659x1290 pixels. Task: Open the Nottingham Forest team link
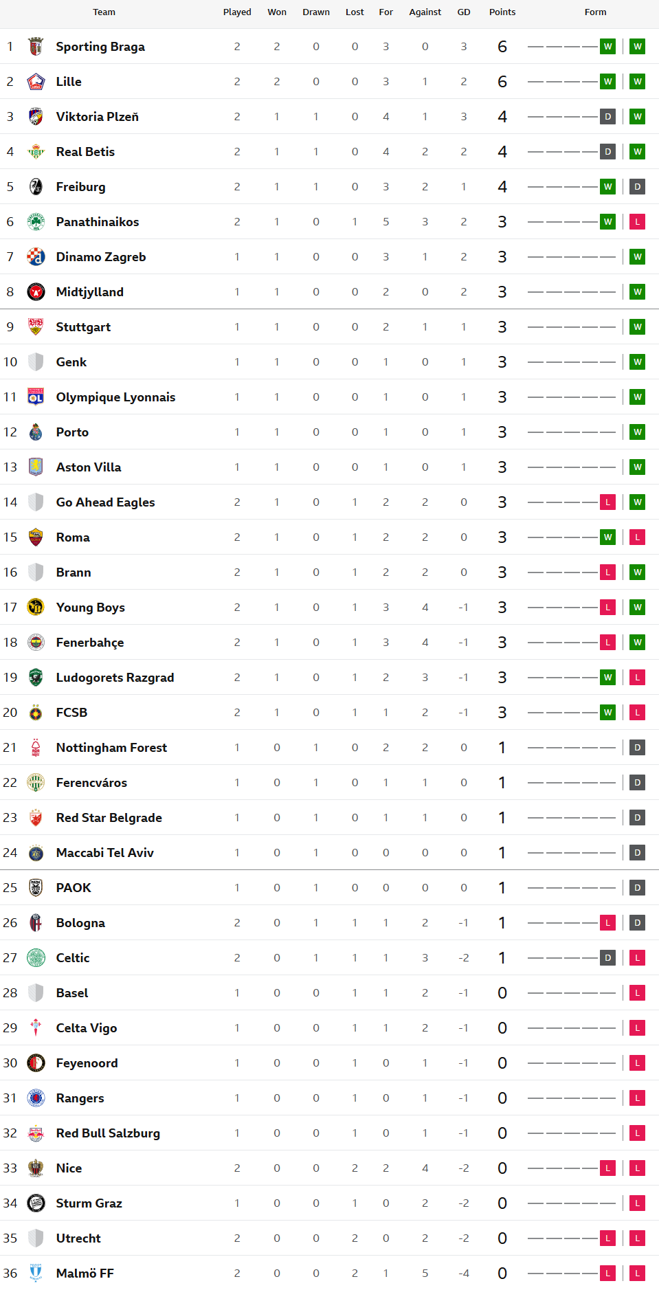coord(111,748)
